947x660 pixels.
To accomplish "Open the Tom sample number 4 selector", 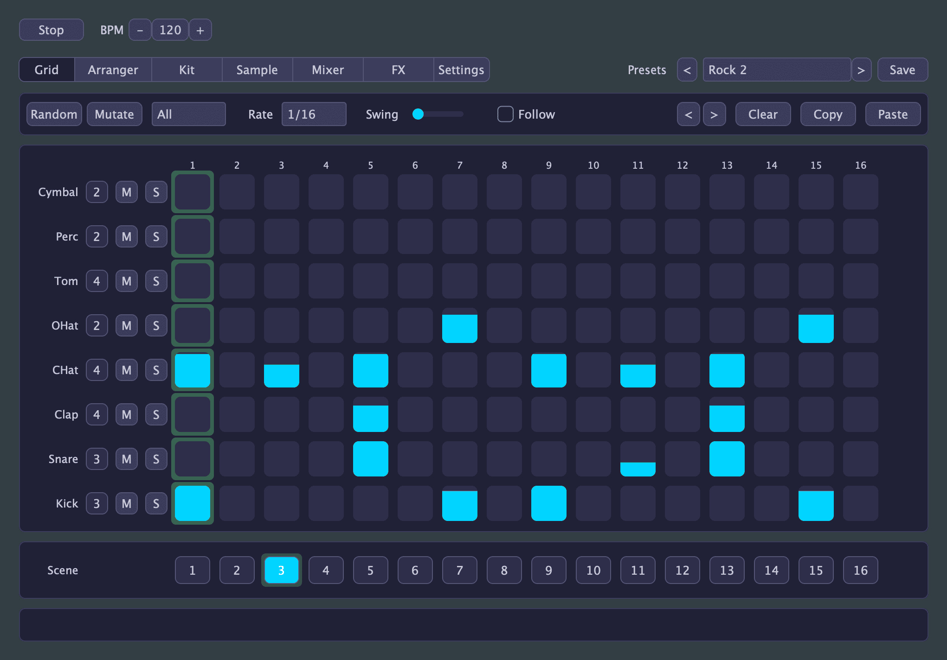I will (97, 281).
